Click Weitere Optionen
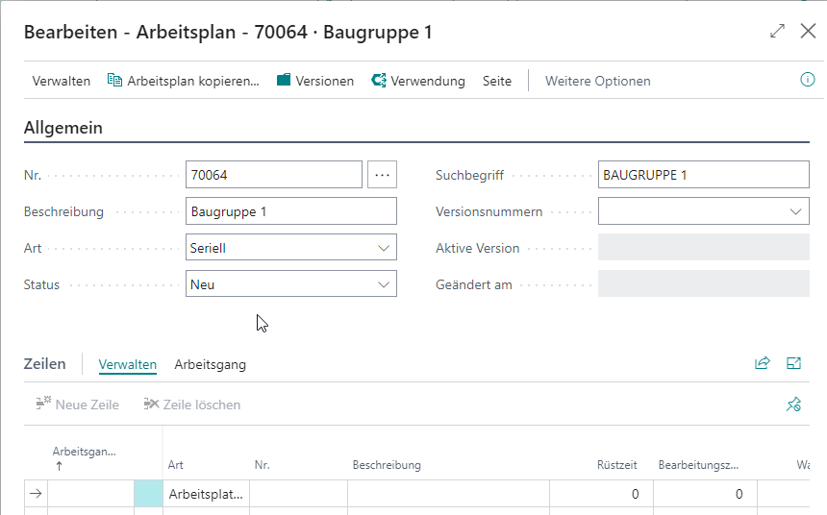This screenshot has height=515, width=827. (597, 81)
